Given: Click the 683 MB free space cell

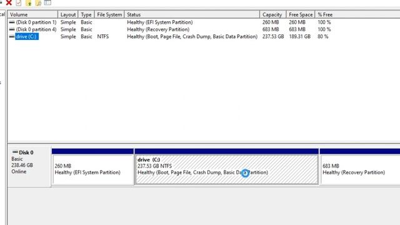Looking at the screenshot, I should (x=297, y=29).
